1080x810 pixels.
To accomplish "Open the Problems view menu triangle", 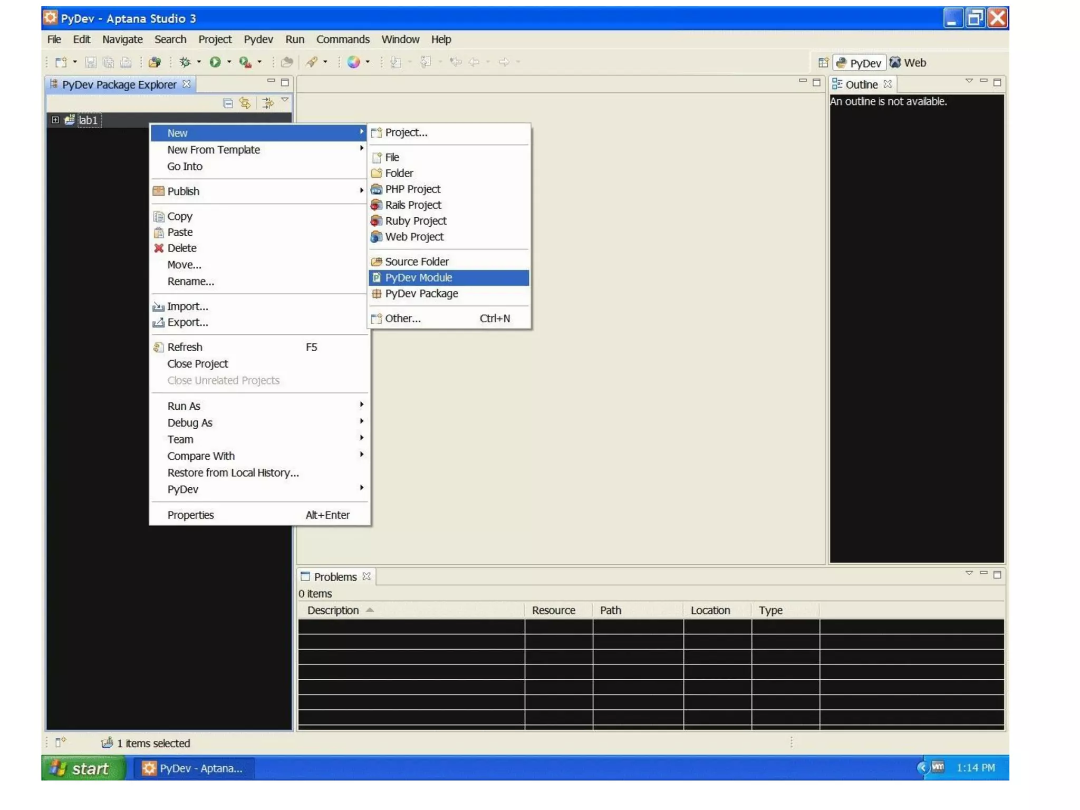I will pyautogui.click(x=969, y=573).
